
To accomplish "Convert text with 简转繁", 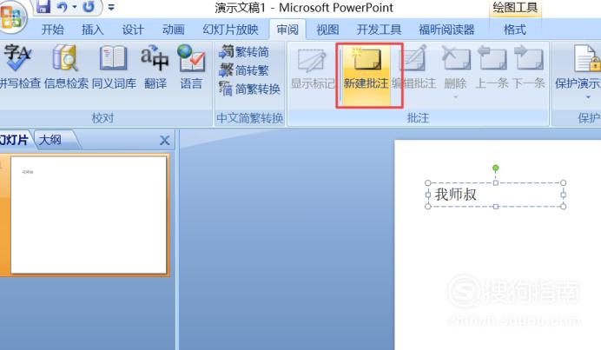I will tap(244, 70).
